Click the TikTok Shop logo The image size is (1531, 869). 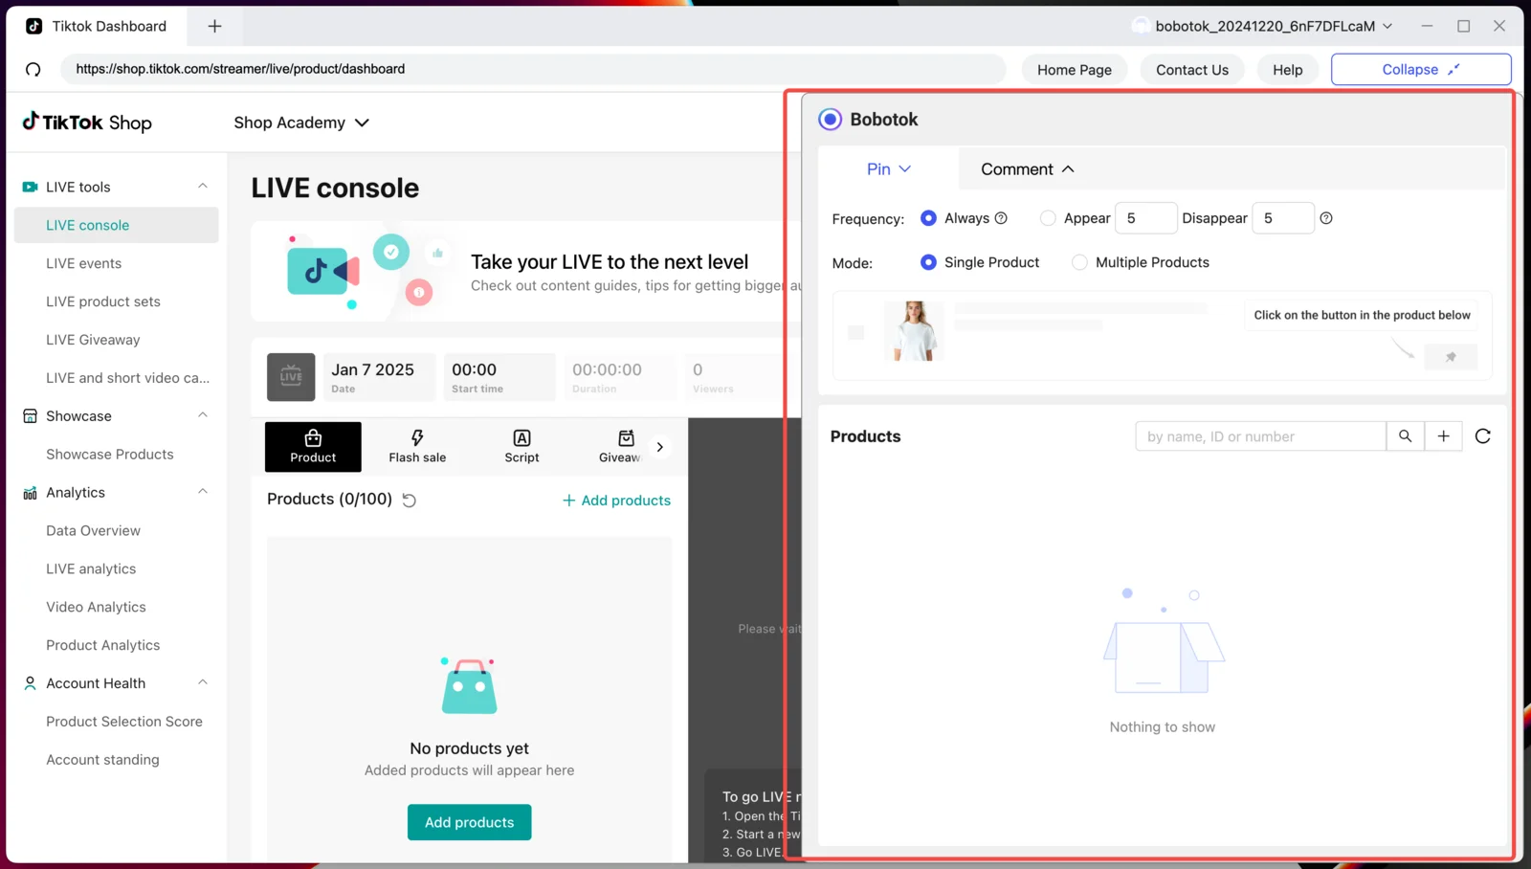[x=87, y=122]
